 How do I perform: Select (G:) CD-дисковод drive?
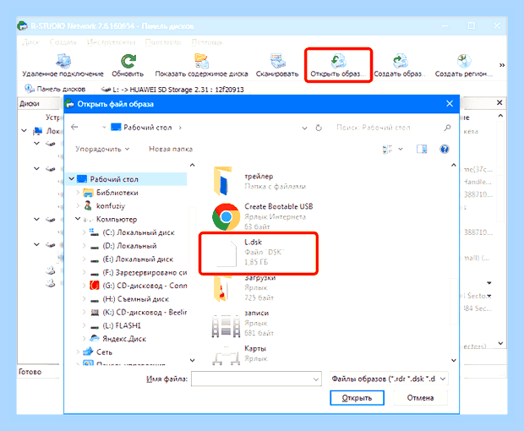point(145,286)
